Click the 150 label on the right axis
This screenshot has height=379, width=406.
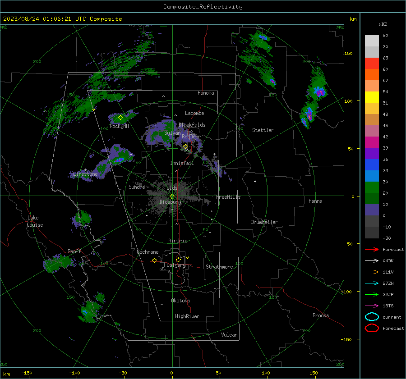pyautogui.click(x=349, y=54)
